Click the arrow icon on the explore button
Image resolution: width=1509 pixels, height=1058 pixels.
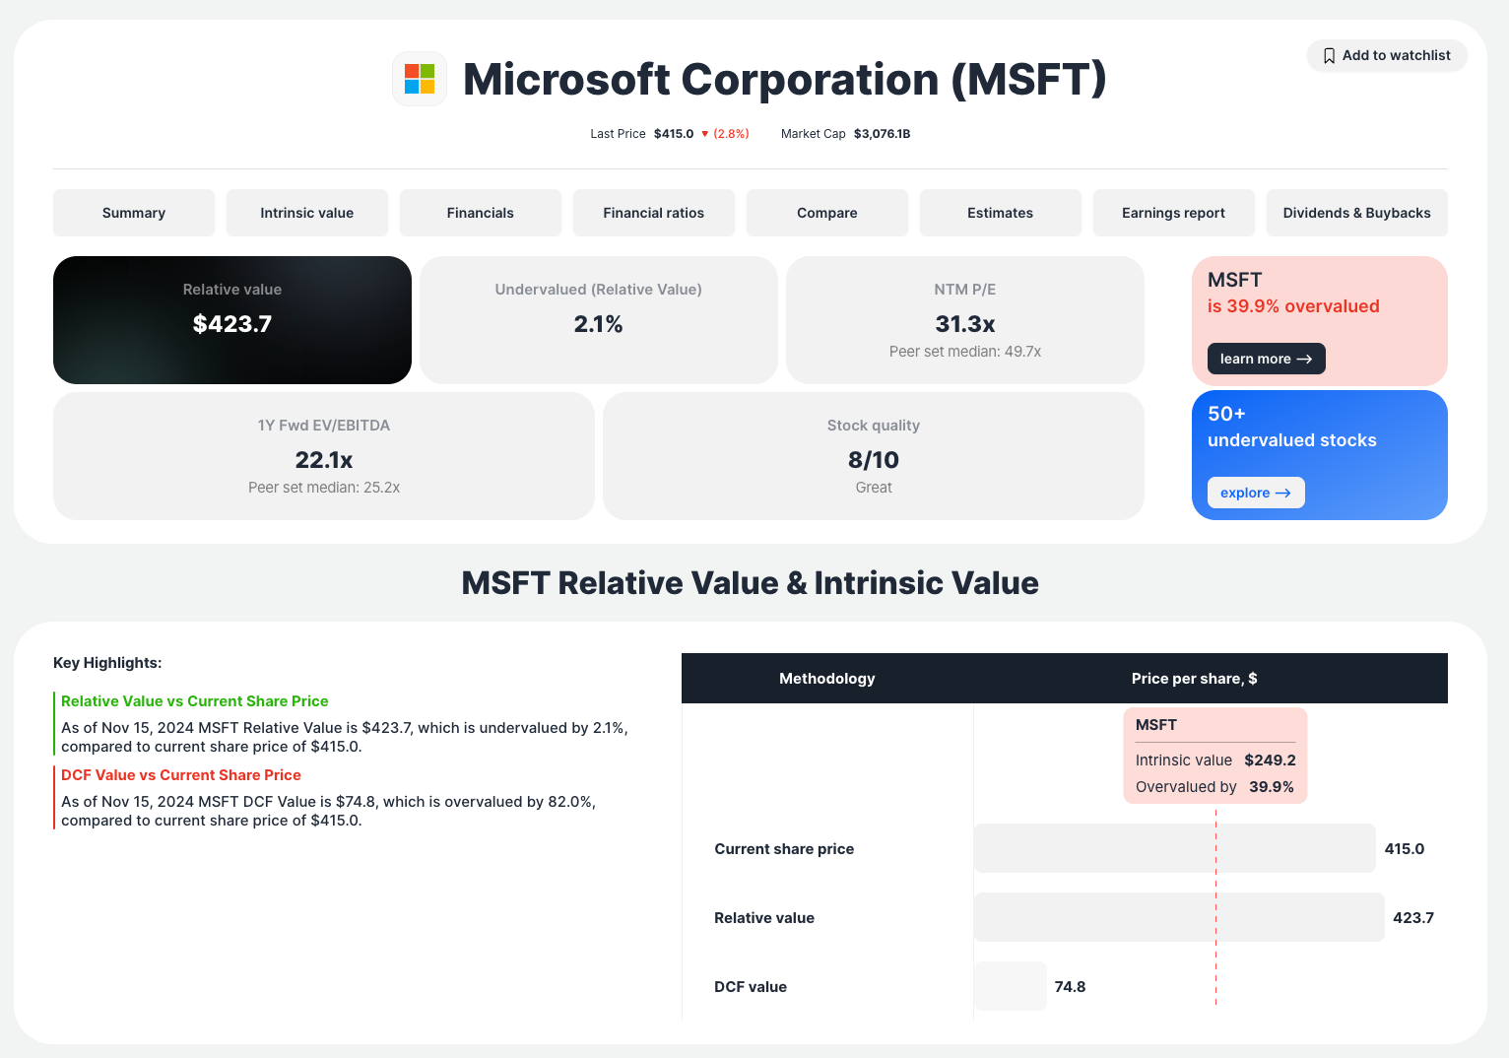click(1281, 493)
